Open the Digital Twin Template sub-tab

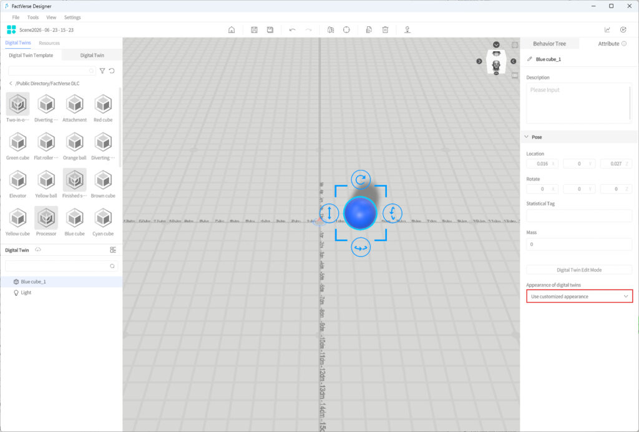tap(31, 55)
